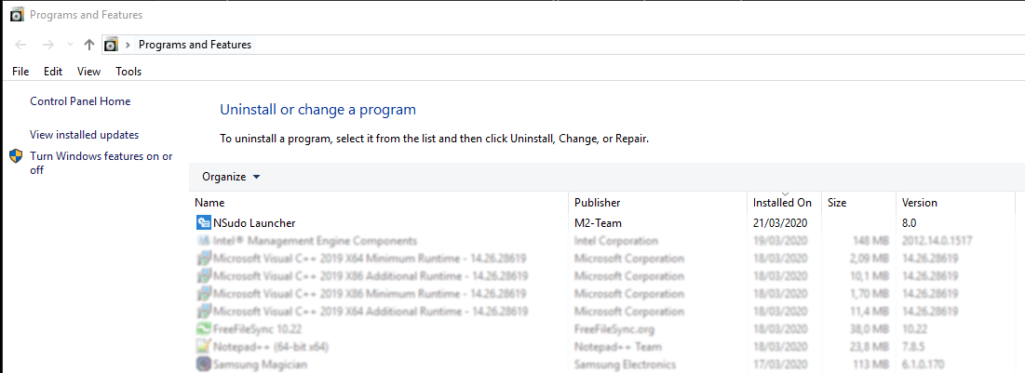Click icon of Visual C++ X64 Minimum Runtime

[x=203, y=258]
